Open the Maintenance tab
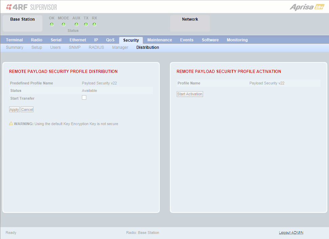Viewport: 329px width, 239px height. pyautogui.click(x=160, y=40)
